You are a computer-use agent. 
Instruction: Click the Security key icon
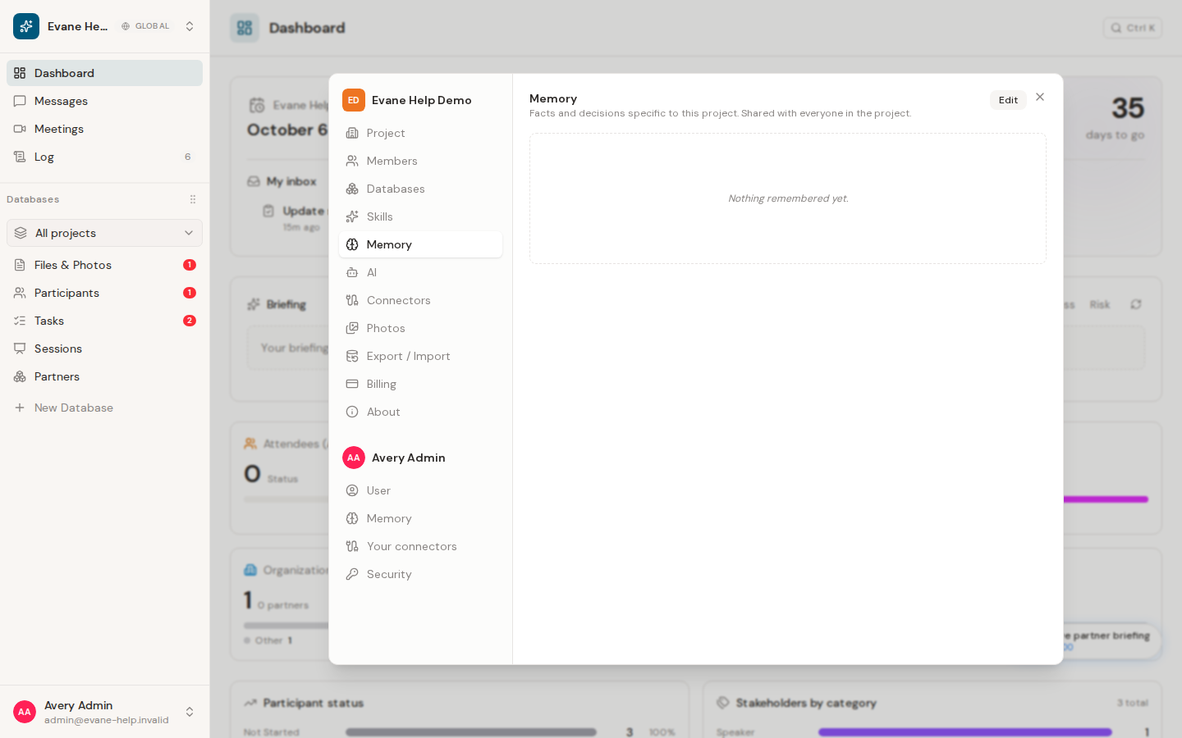click(x=352, y=574)
